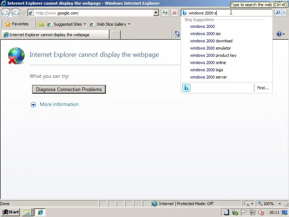The width and height of the screenshot is (289, 217).
Task: Choose suggestion 'windows 2000 iso'
Action: [x=205, y=34]
